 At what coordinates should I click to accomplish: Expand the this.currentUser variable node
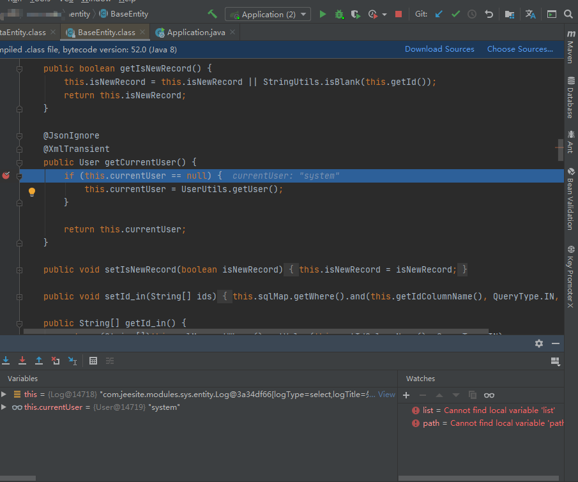pos(4,407)
